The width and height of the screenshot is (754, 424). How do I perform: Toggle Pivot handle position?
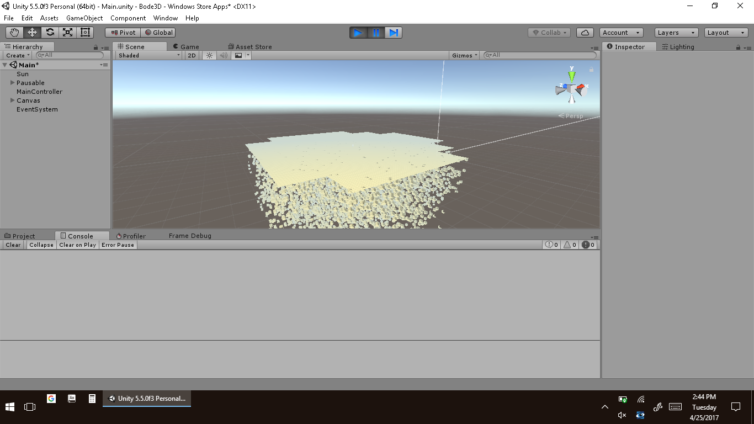click(123, 33)
